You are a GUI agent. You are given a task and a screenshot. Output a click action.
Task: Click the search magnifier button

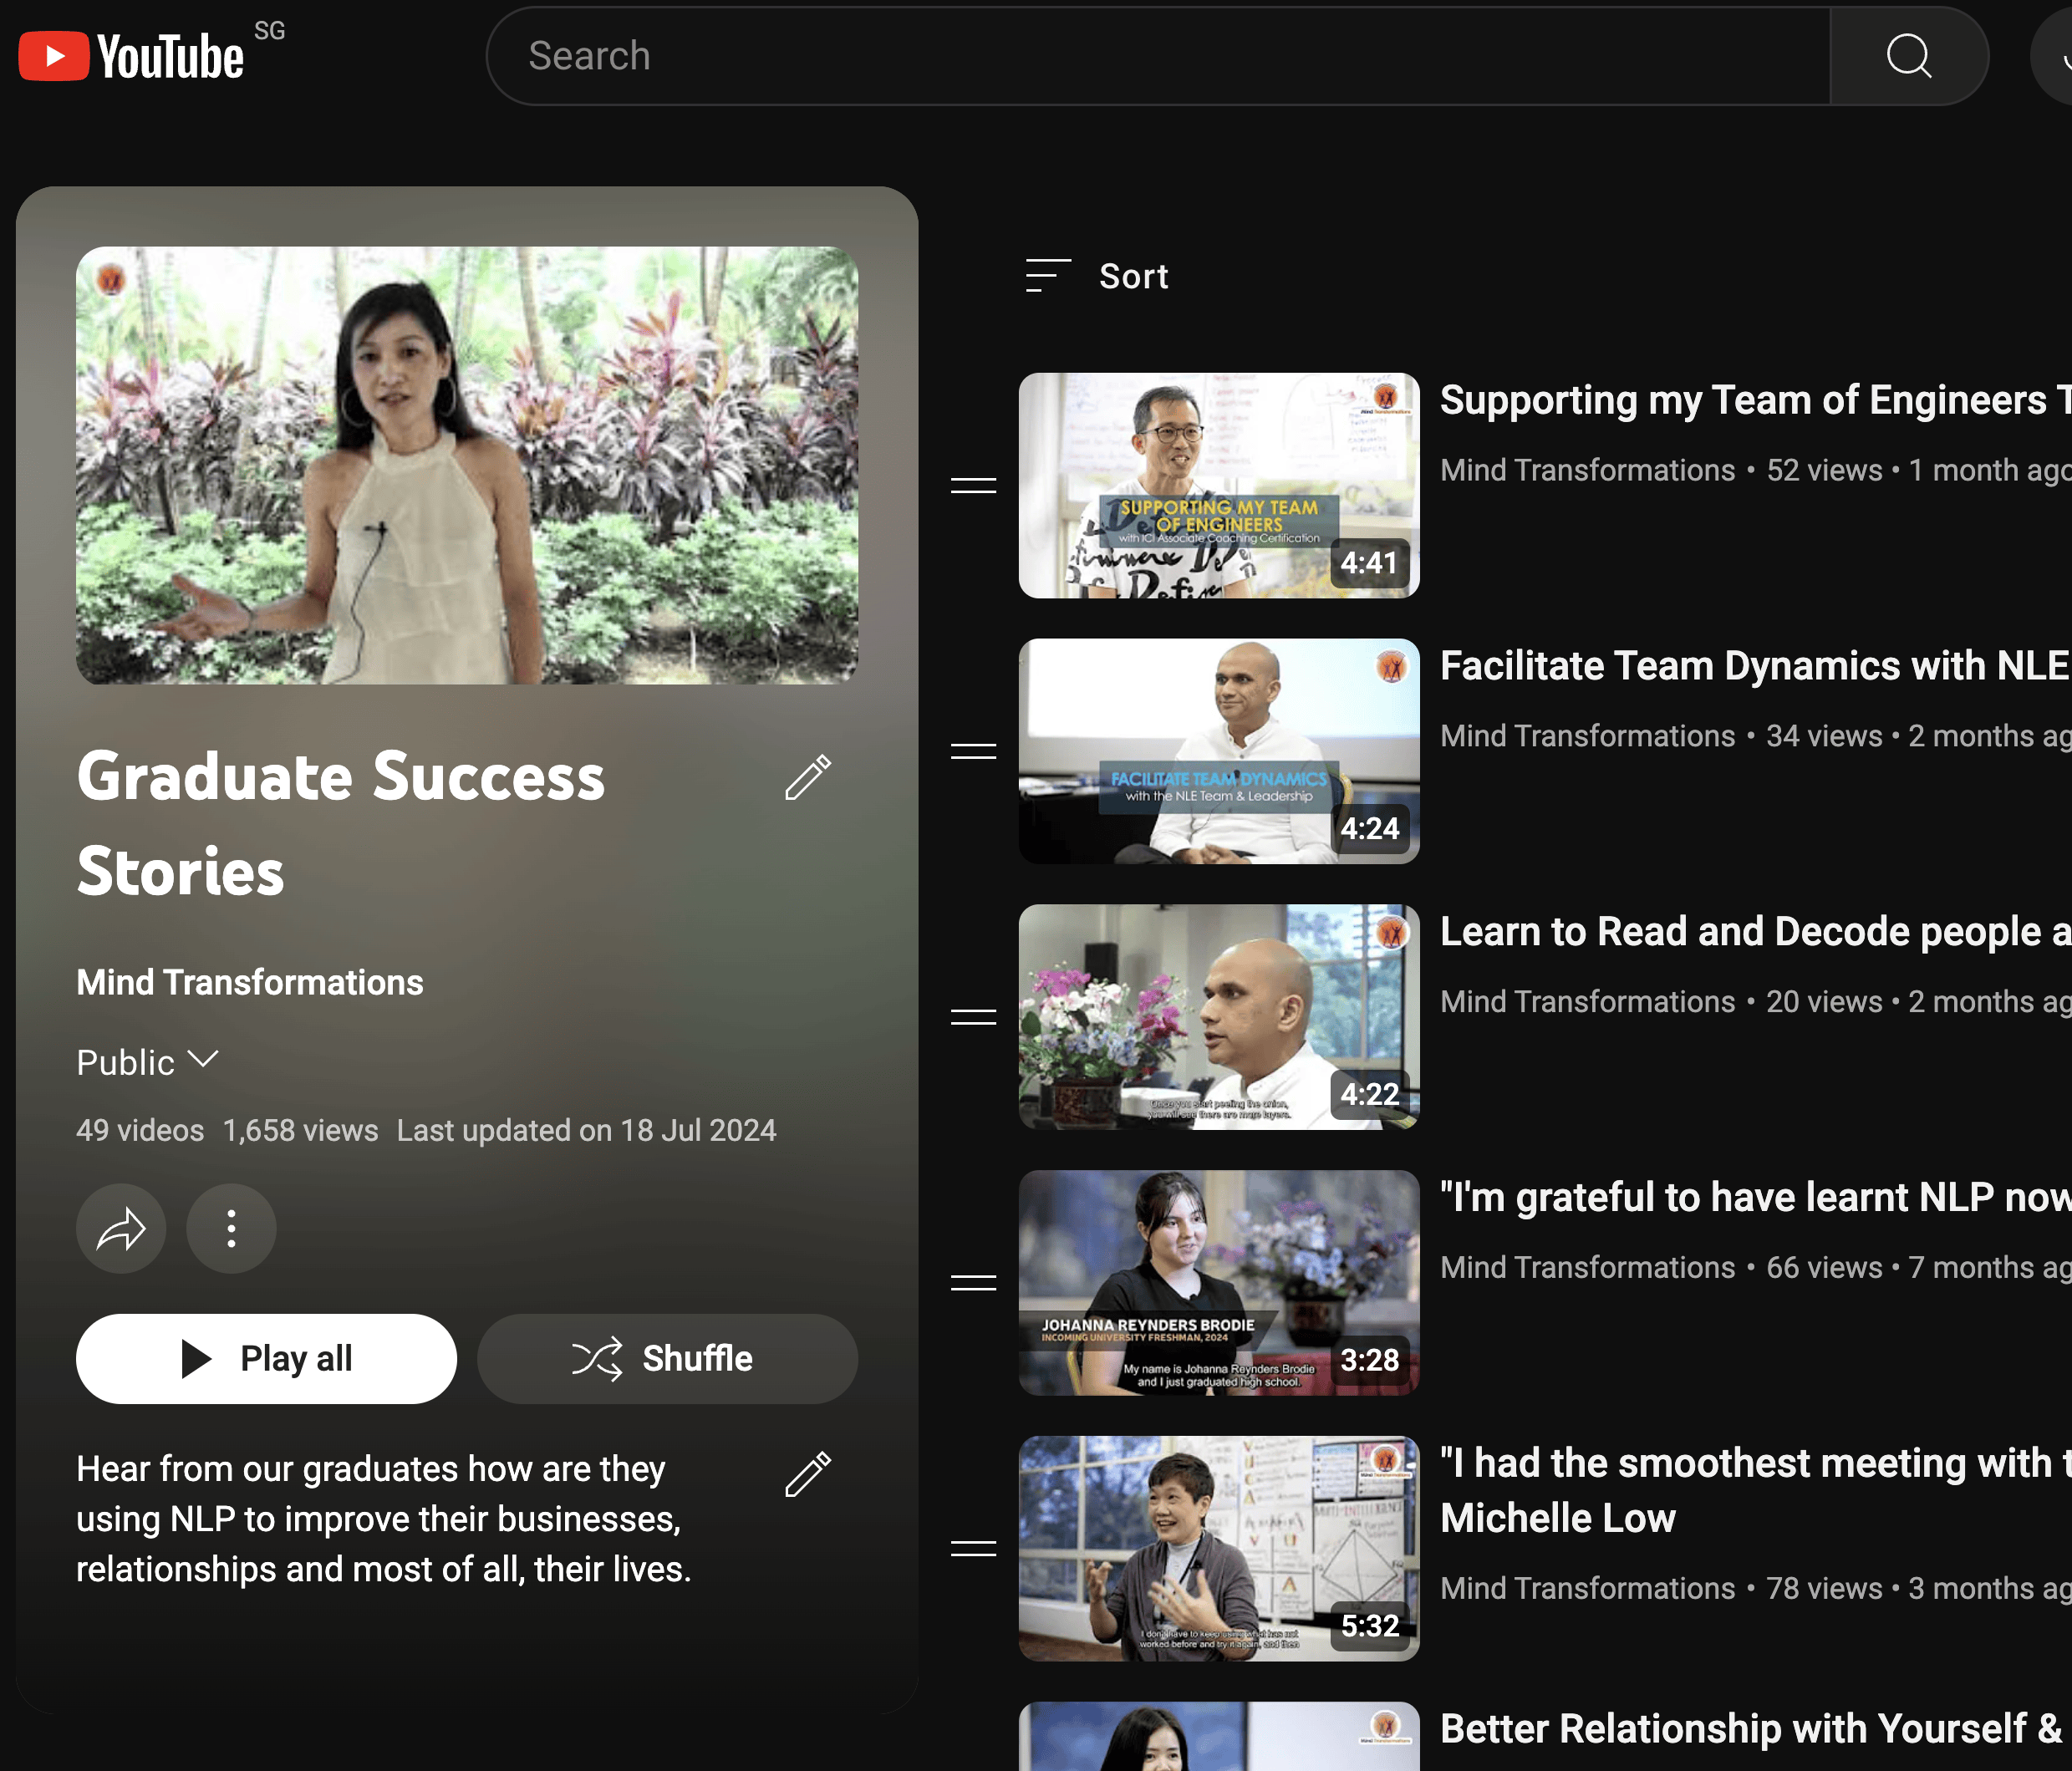[1908, 56]
